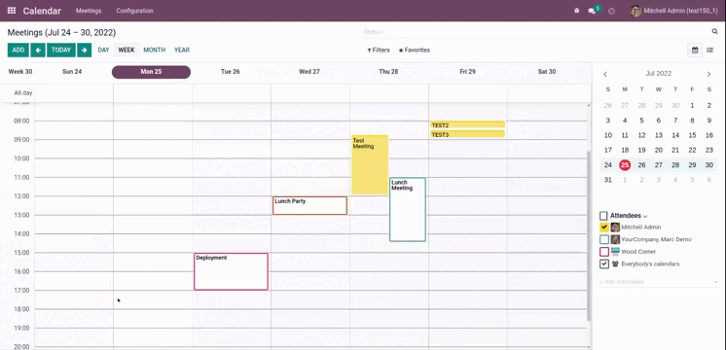Click the Add Attendees input field
This screenshot has width=726, height=350.
pyautogui.click(x=659, y=282)
